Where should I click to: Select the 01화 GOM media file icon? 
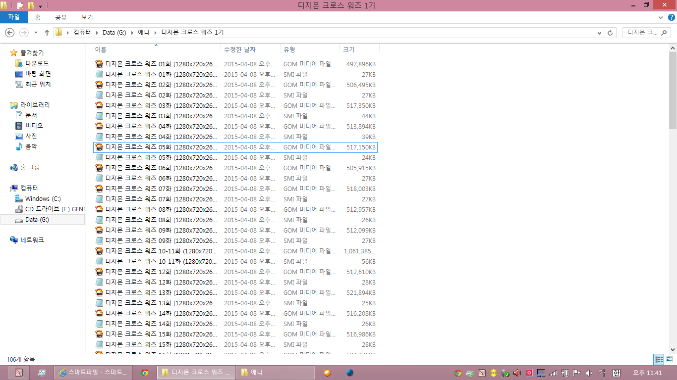[x=99, y=64]
